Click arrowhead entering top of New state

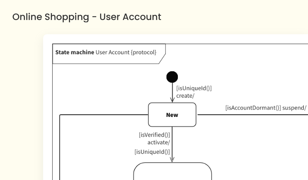coord(172,100)
